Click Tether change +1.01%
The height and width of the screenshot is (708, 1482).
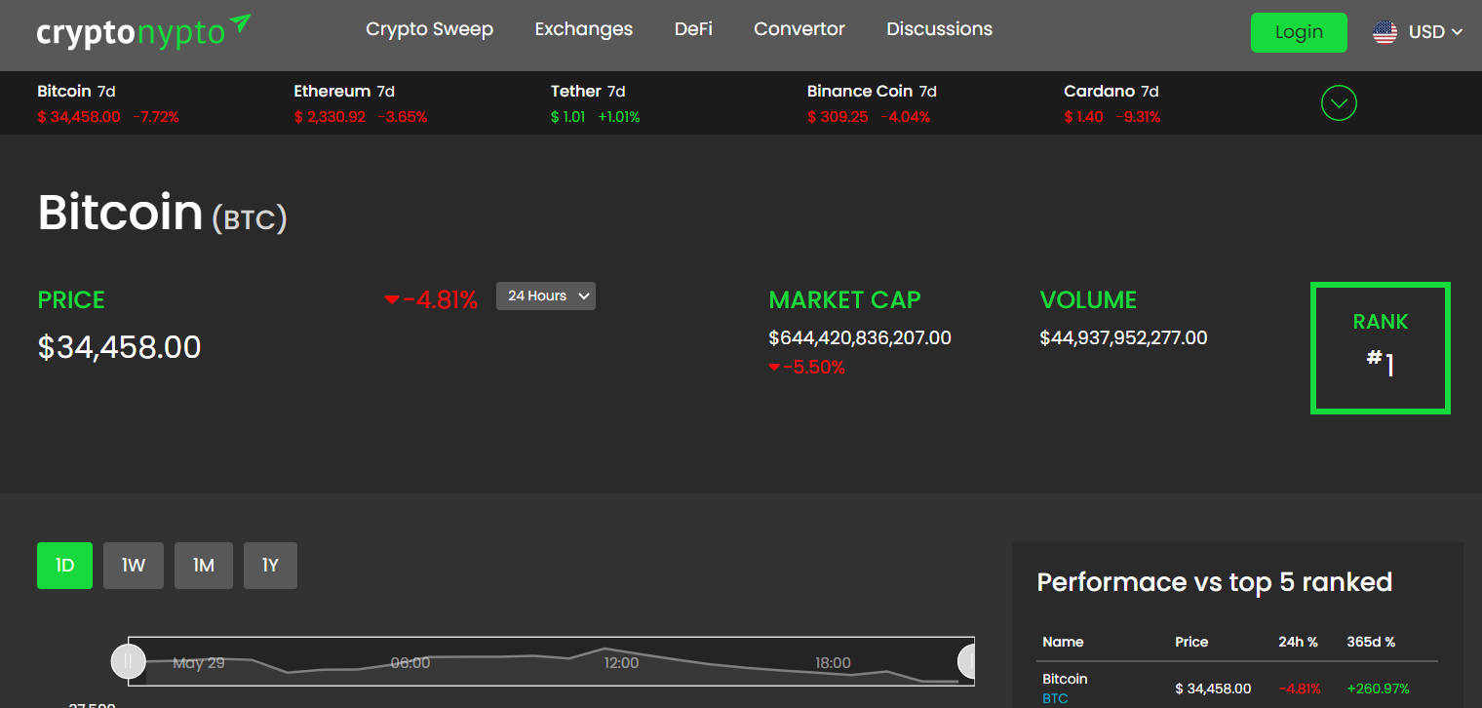click(618, 117)
